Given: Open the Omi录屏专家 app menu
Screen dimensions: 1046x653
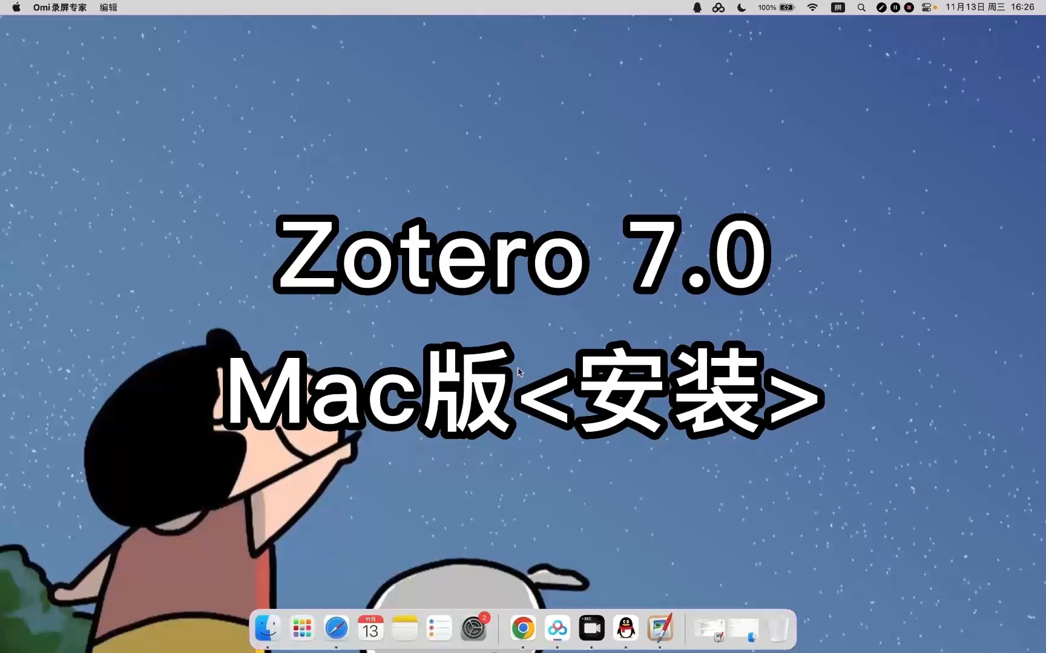Looking at the screenshot, I should (x=60, y=7).
